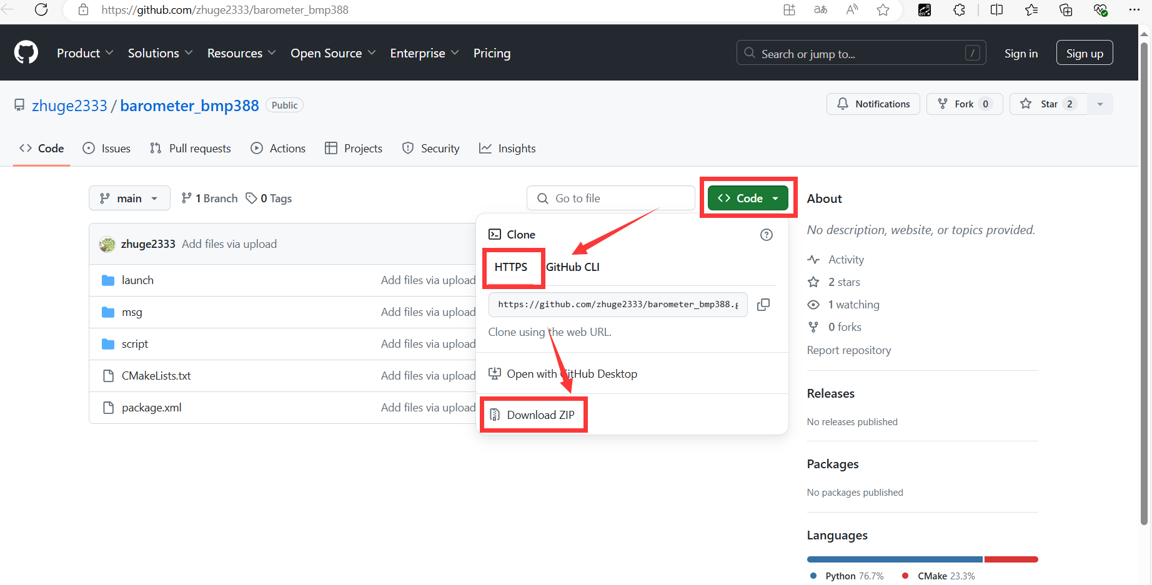1152x585 pixels.
Task: Open the launch folder
Action: pos(137,280)
